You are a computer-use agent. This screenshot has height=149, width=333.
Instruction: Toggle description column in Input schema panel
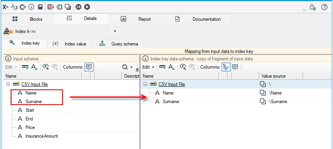click(x=89, y=67)
